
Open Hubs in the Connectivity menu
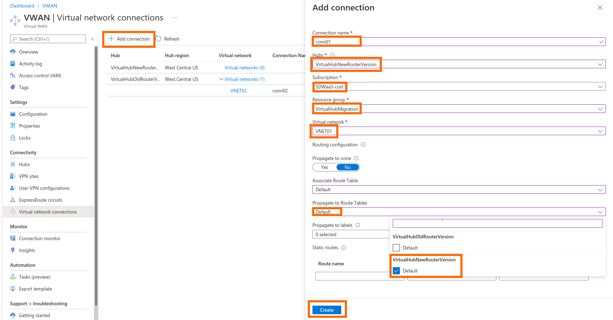24,164
